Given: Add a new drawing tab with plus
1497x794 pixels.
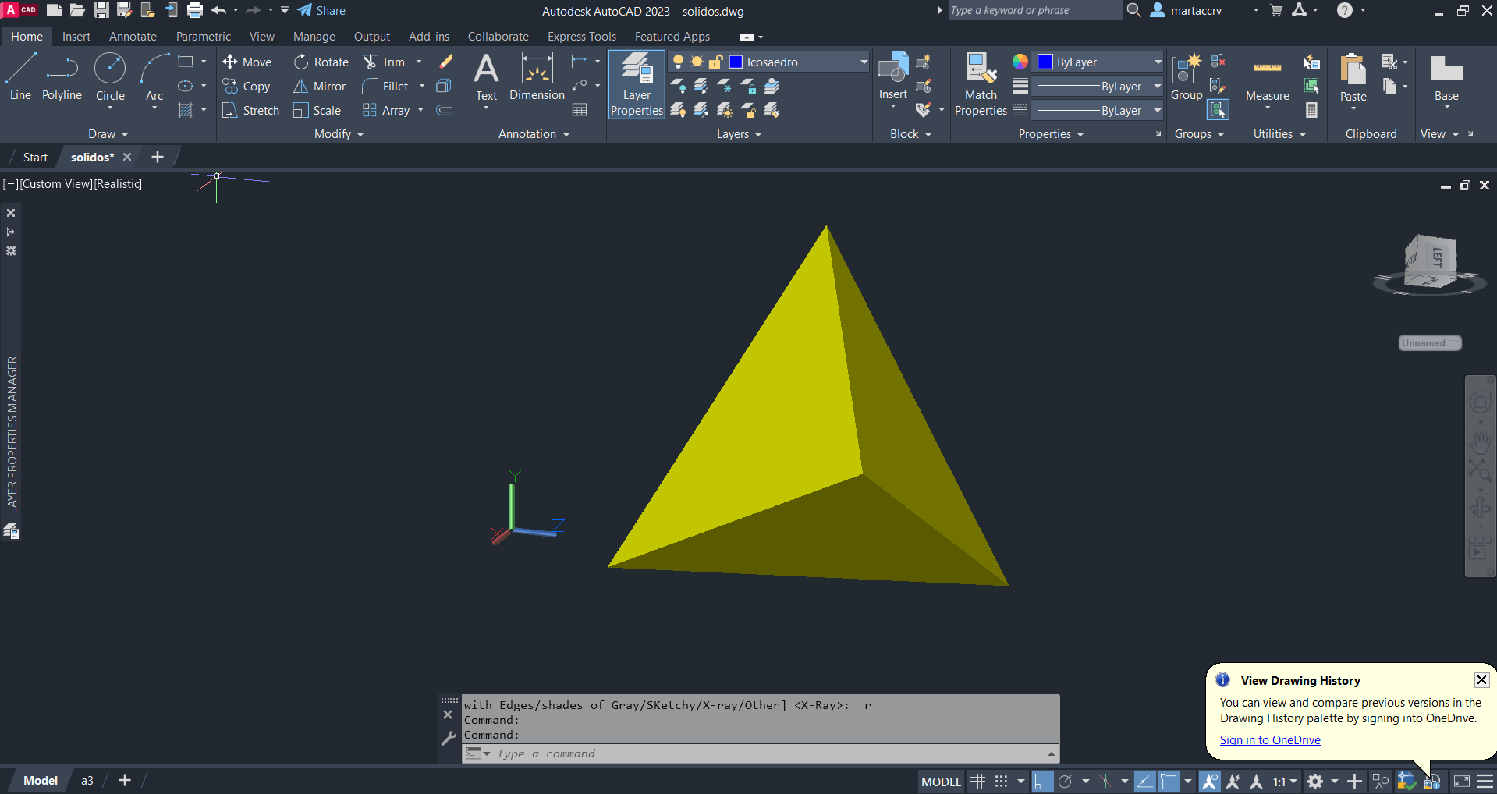Looking at the screenshot, I should pos(158,158).
